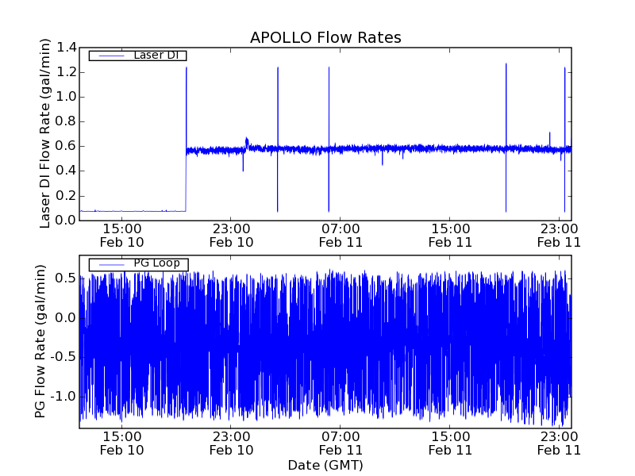Click the Date (GMT) axis label
The width and height of the screenshot is (635, 476).
pyautogui.click(x=325, y=466)
